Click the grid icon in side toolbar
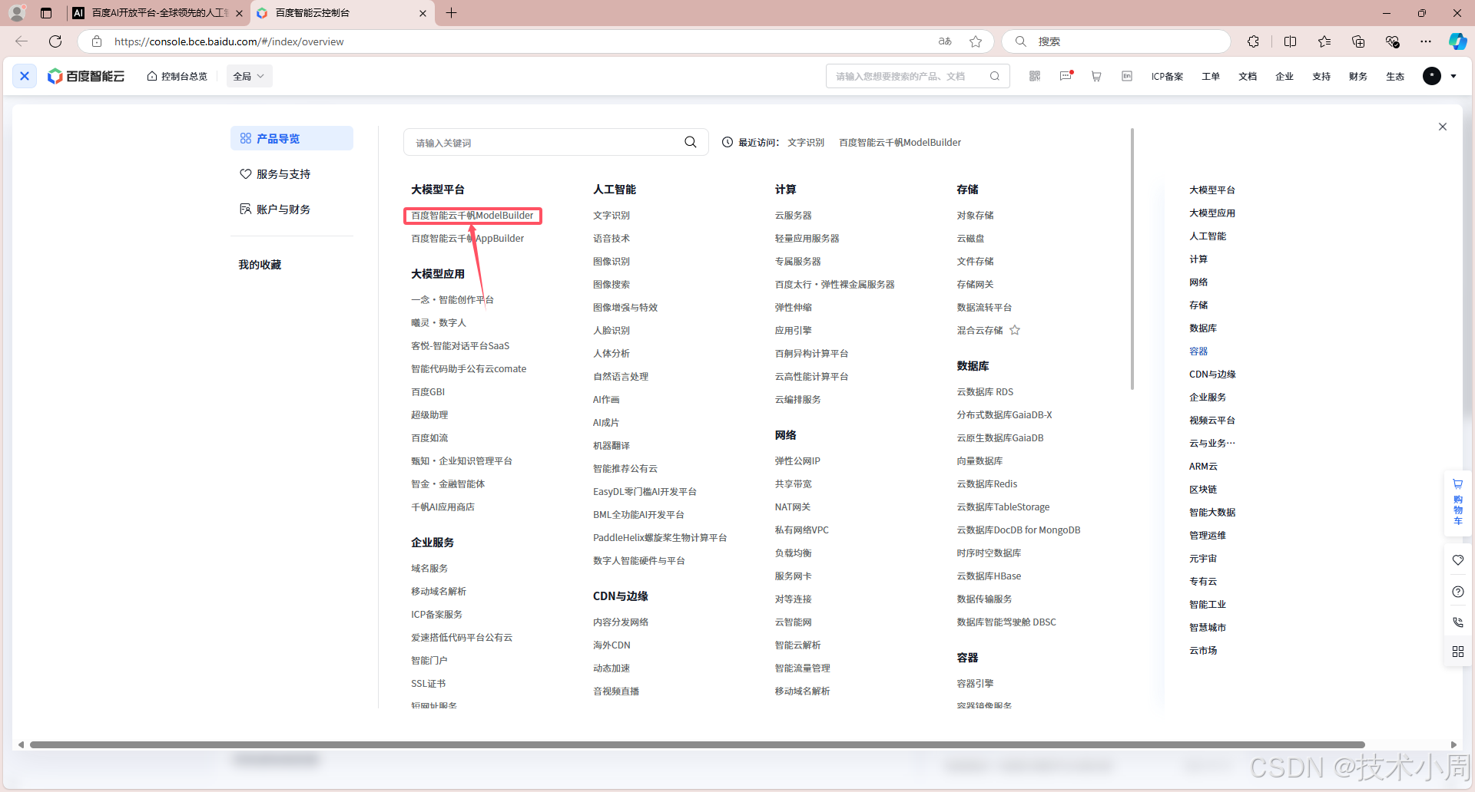 (1457, 652)
